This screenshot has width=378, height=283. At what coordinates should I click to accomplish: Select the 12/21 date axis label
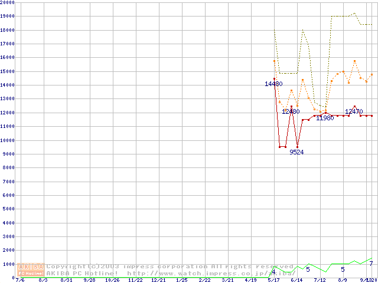click(x=158, y=281)
